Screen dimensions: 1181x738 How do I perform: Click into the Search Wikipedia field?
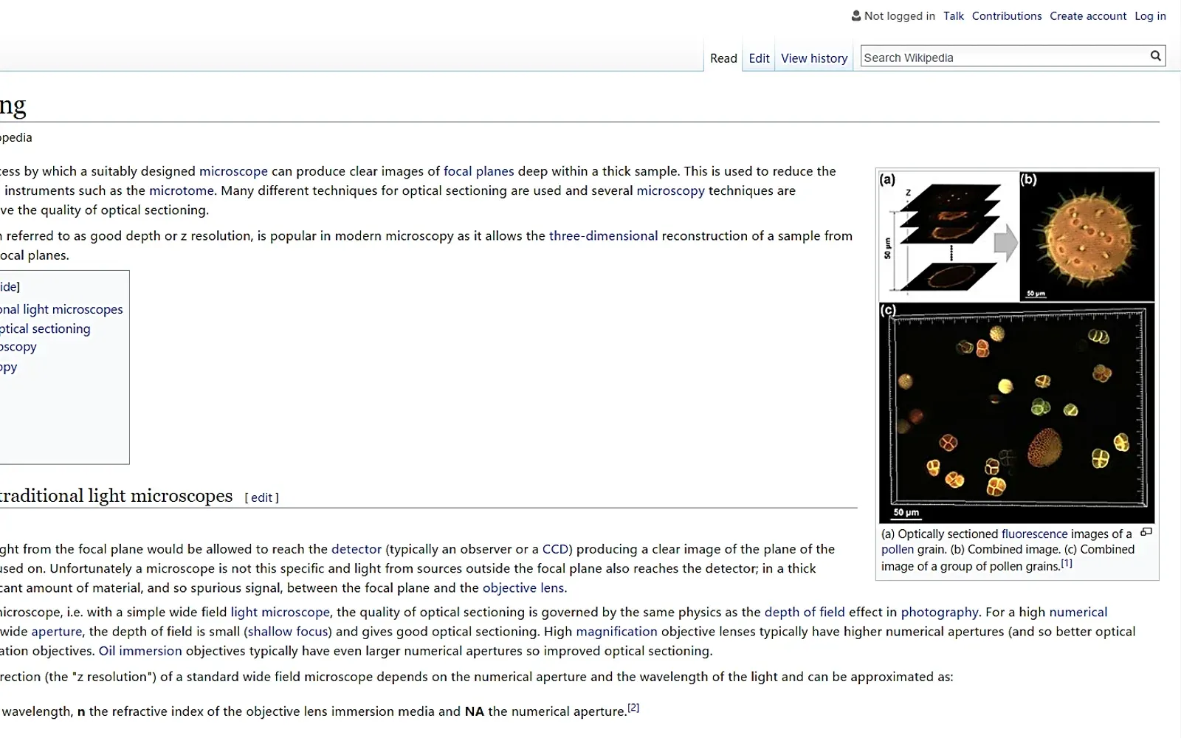coord(1004,57)
